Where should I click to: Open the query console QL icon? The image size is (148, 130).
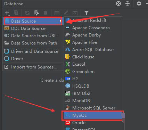click(75, 13)
